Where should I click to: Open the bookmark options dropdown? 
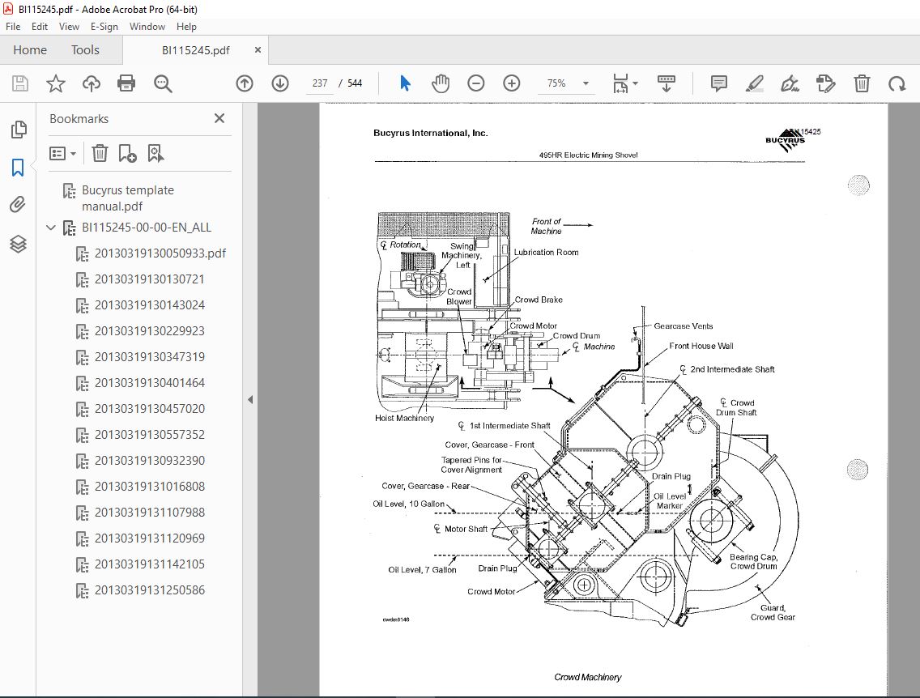click(x=63, y=154)
